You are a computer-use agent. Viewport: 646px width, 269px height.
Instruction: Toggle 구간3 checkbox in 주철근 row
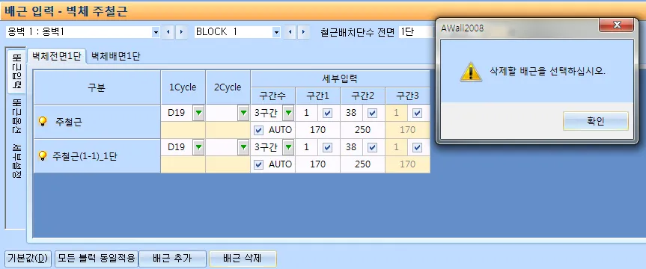point(418,113)
